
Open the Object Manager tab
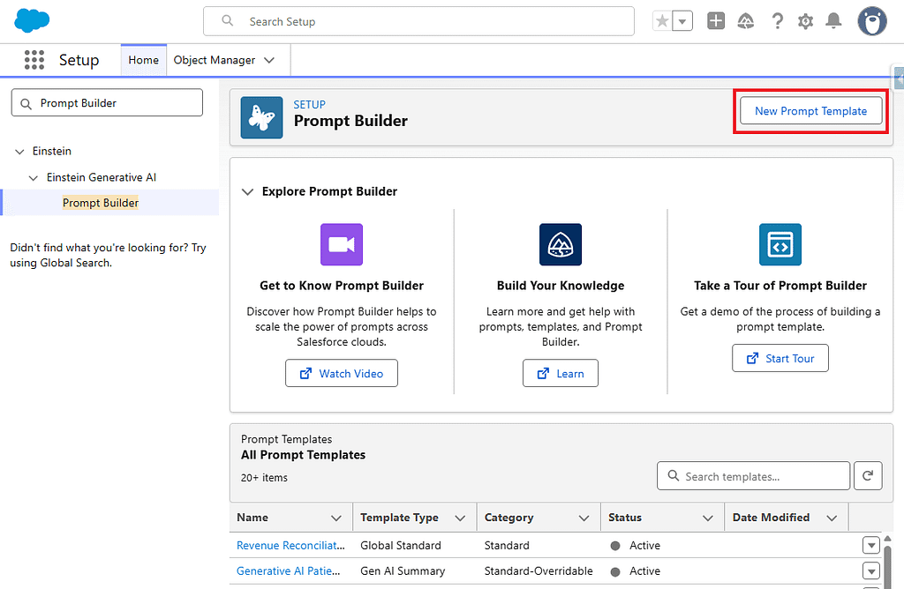[215, 60]
